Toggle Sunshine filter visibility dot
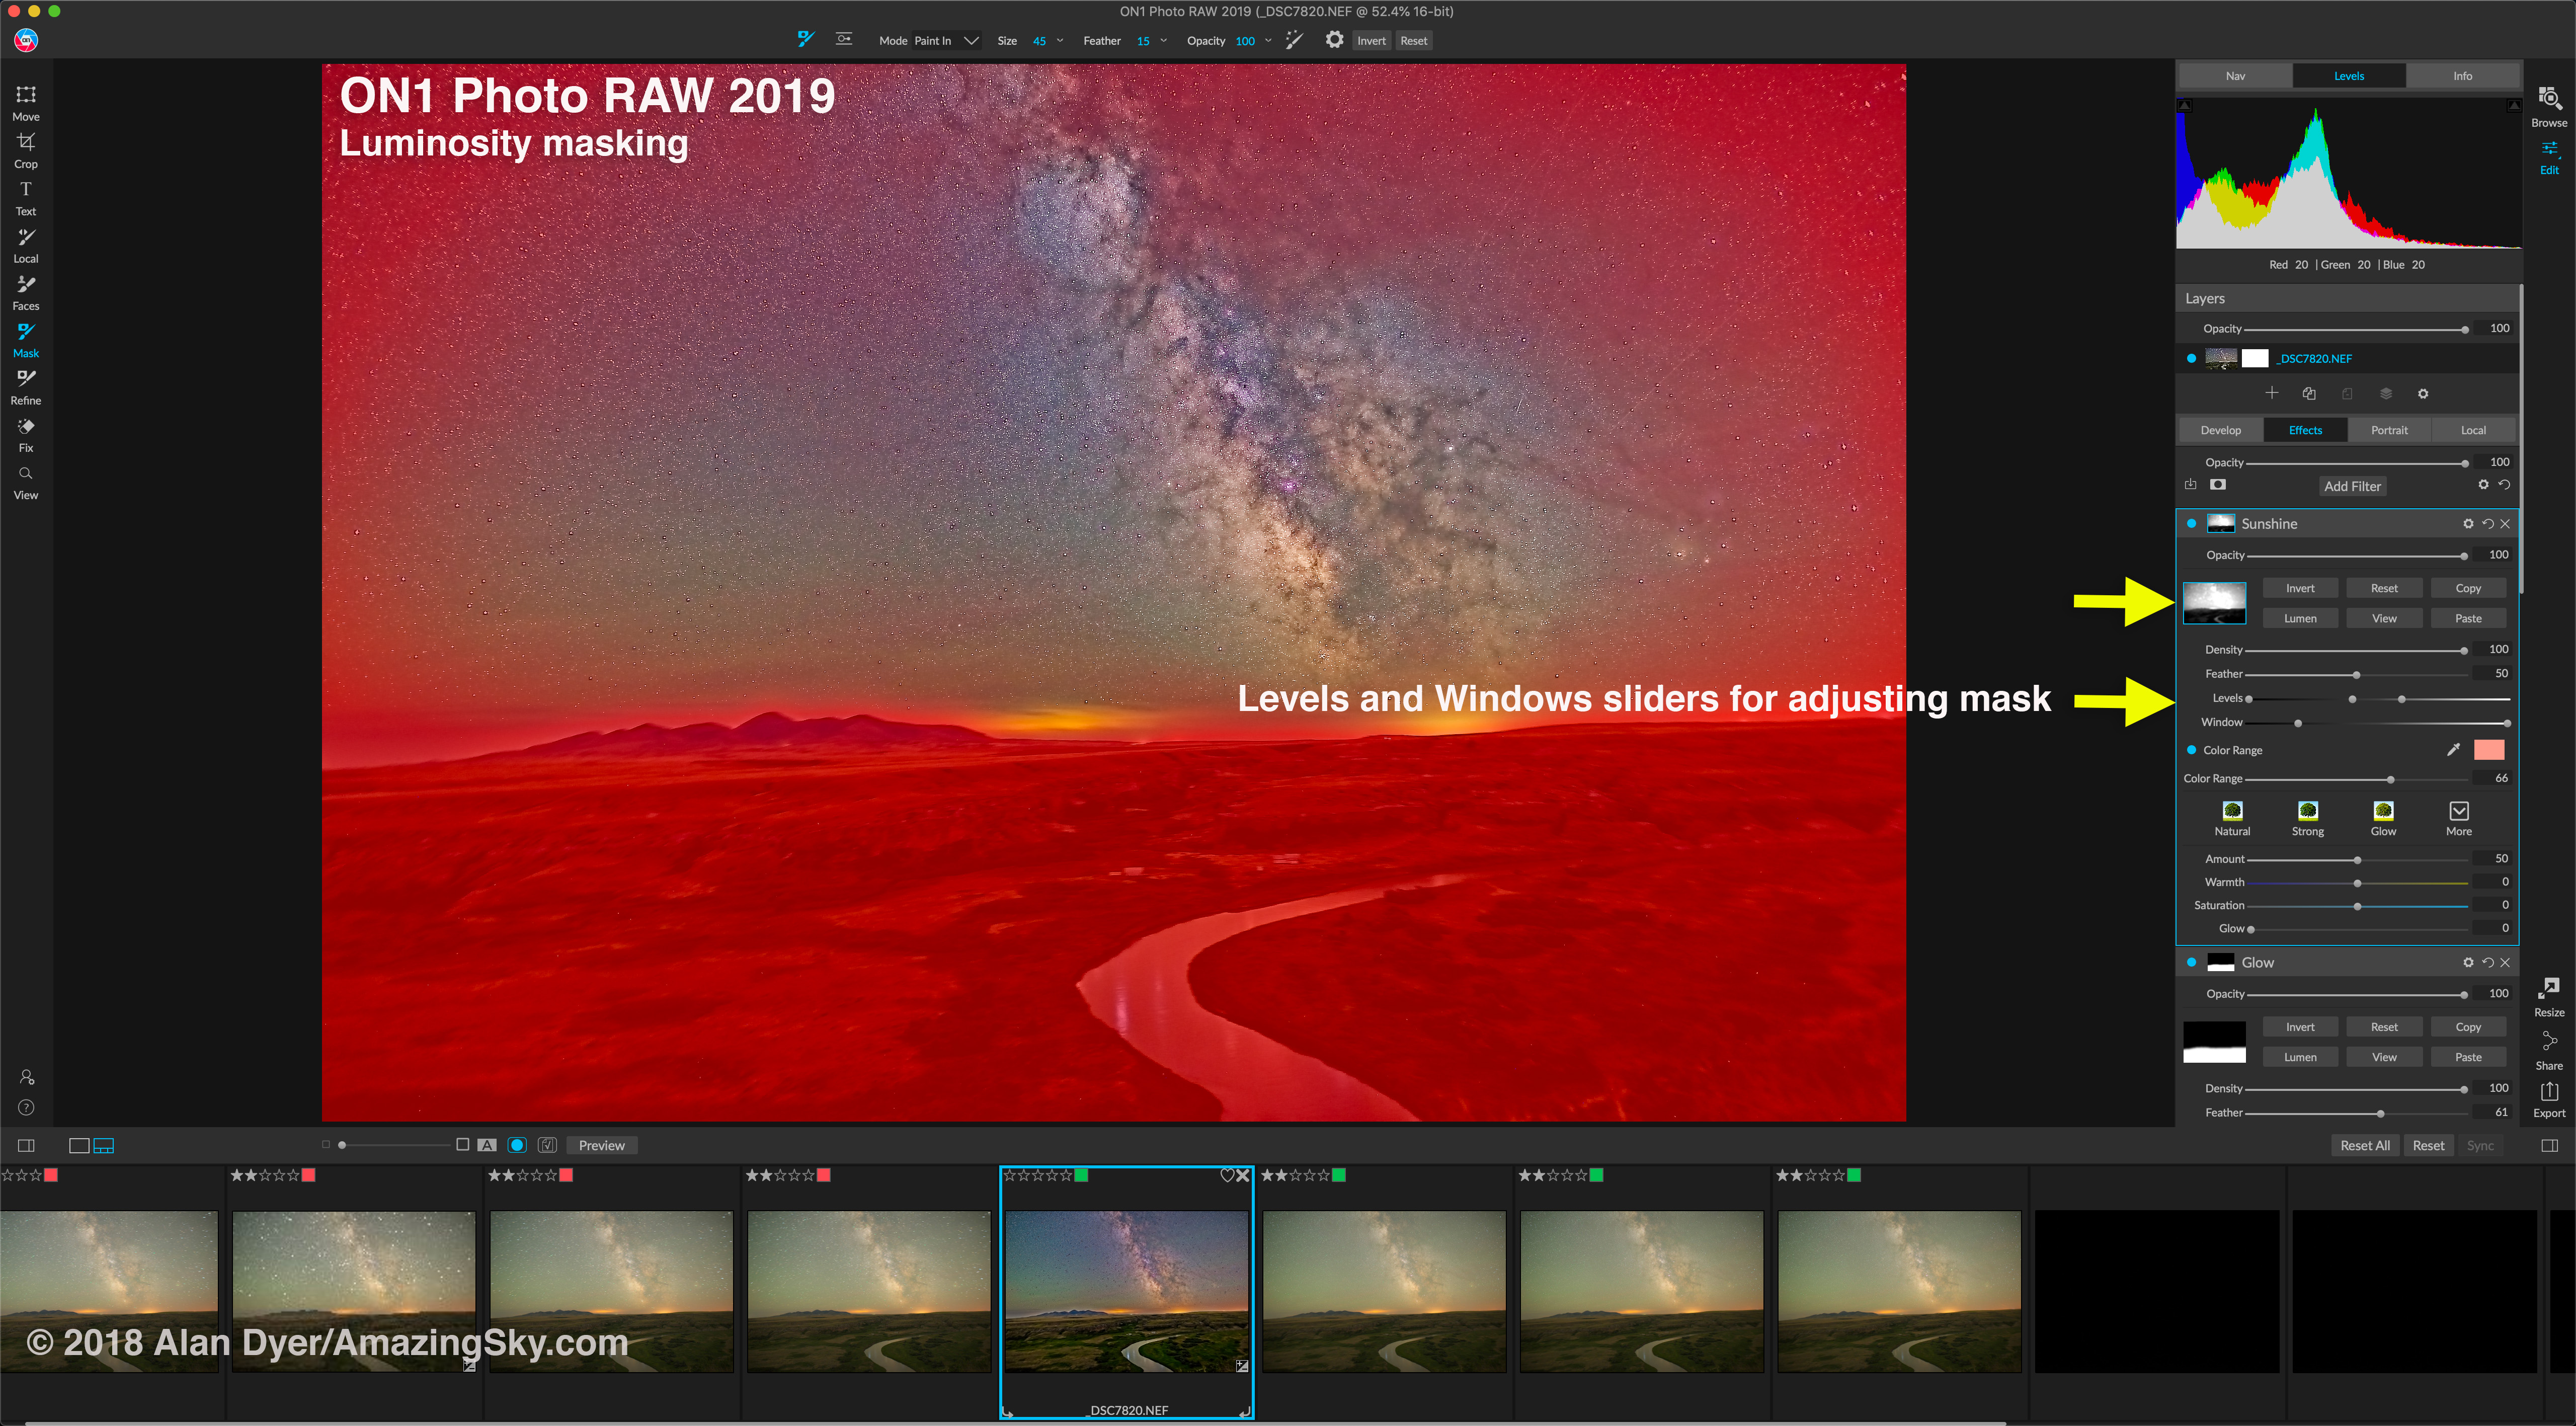This screenshot has height=1426, width=2576. (2191, 523)
